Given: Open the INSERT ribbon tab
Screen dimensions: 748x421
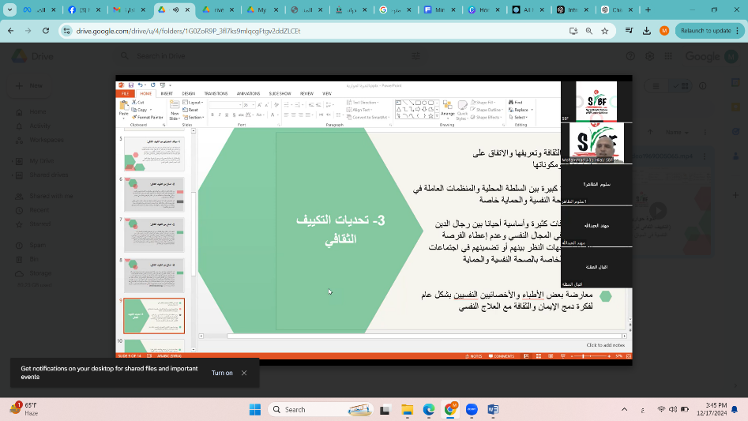Looking at the screenshot, I should point(167,93).
